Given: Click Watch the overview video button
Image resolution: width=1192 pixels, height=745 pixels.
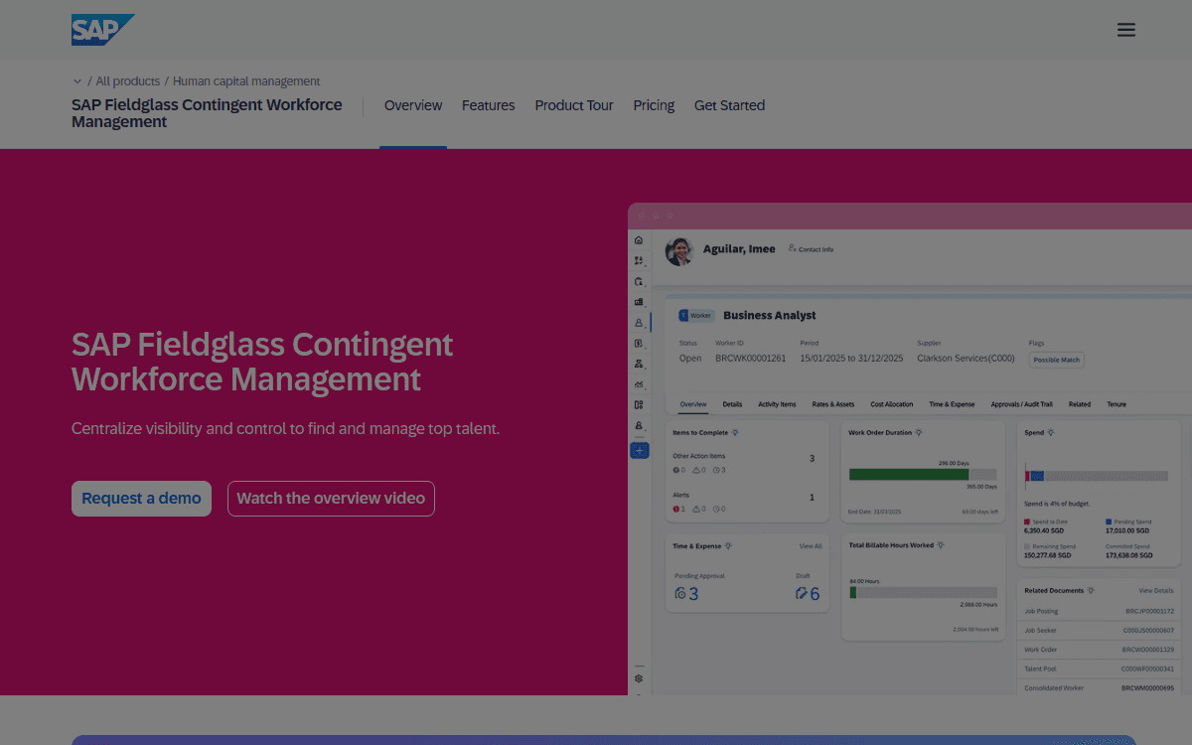Looking at the screenshot, I should pos(331,499).
